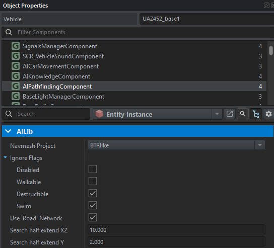Click the find magnifier button beside Entity instance
Viewport: 274px width, 248px height.
point(243,114)
